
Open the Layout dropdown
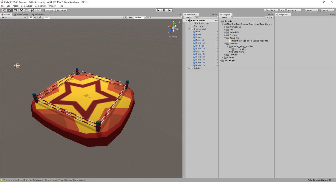[327, 10]
